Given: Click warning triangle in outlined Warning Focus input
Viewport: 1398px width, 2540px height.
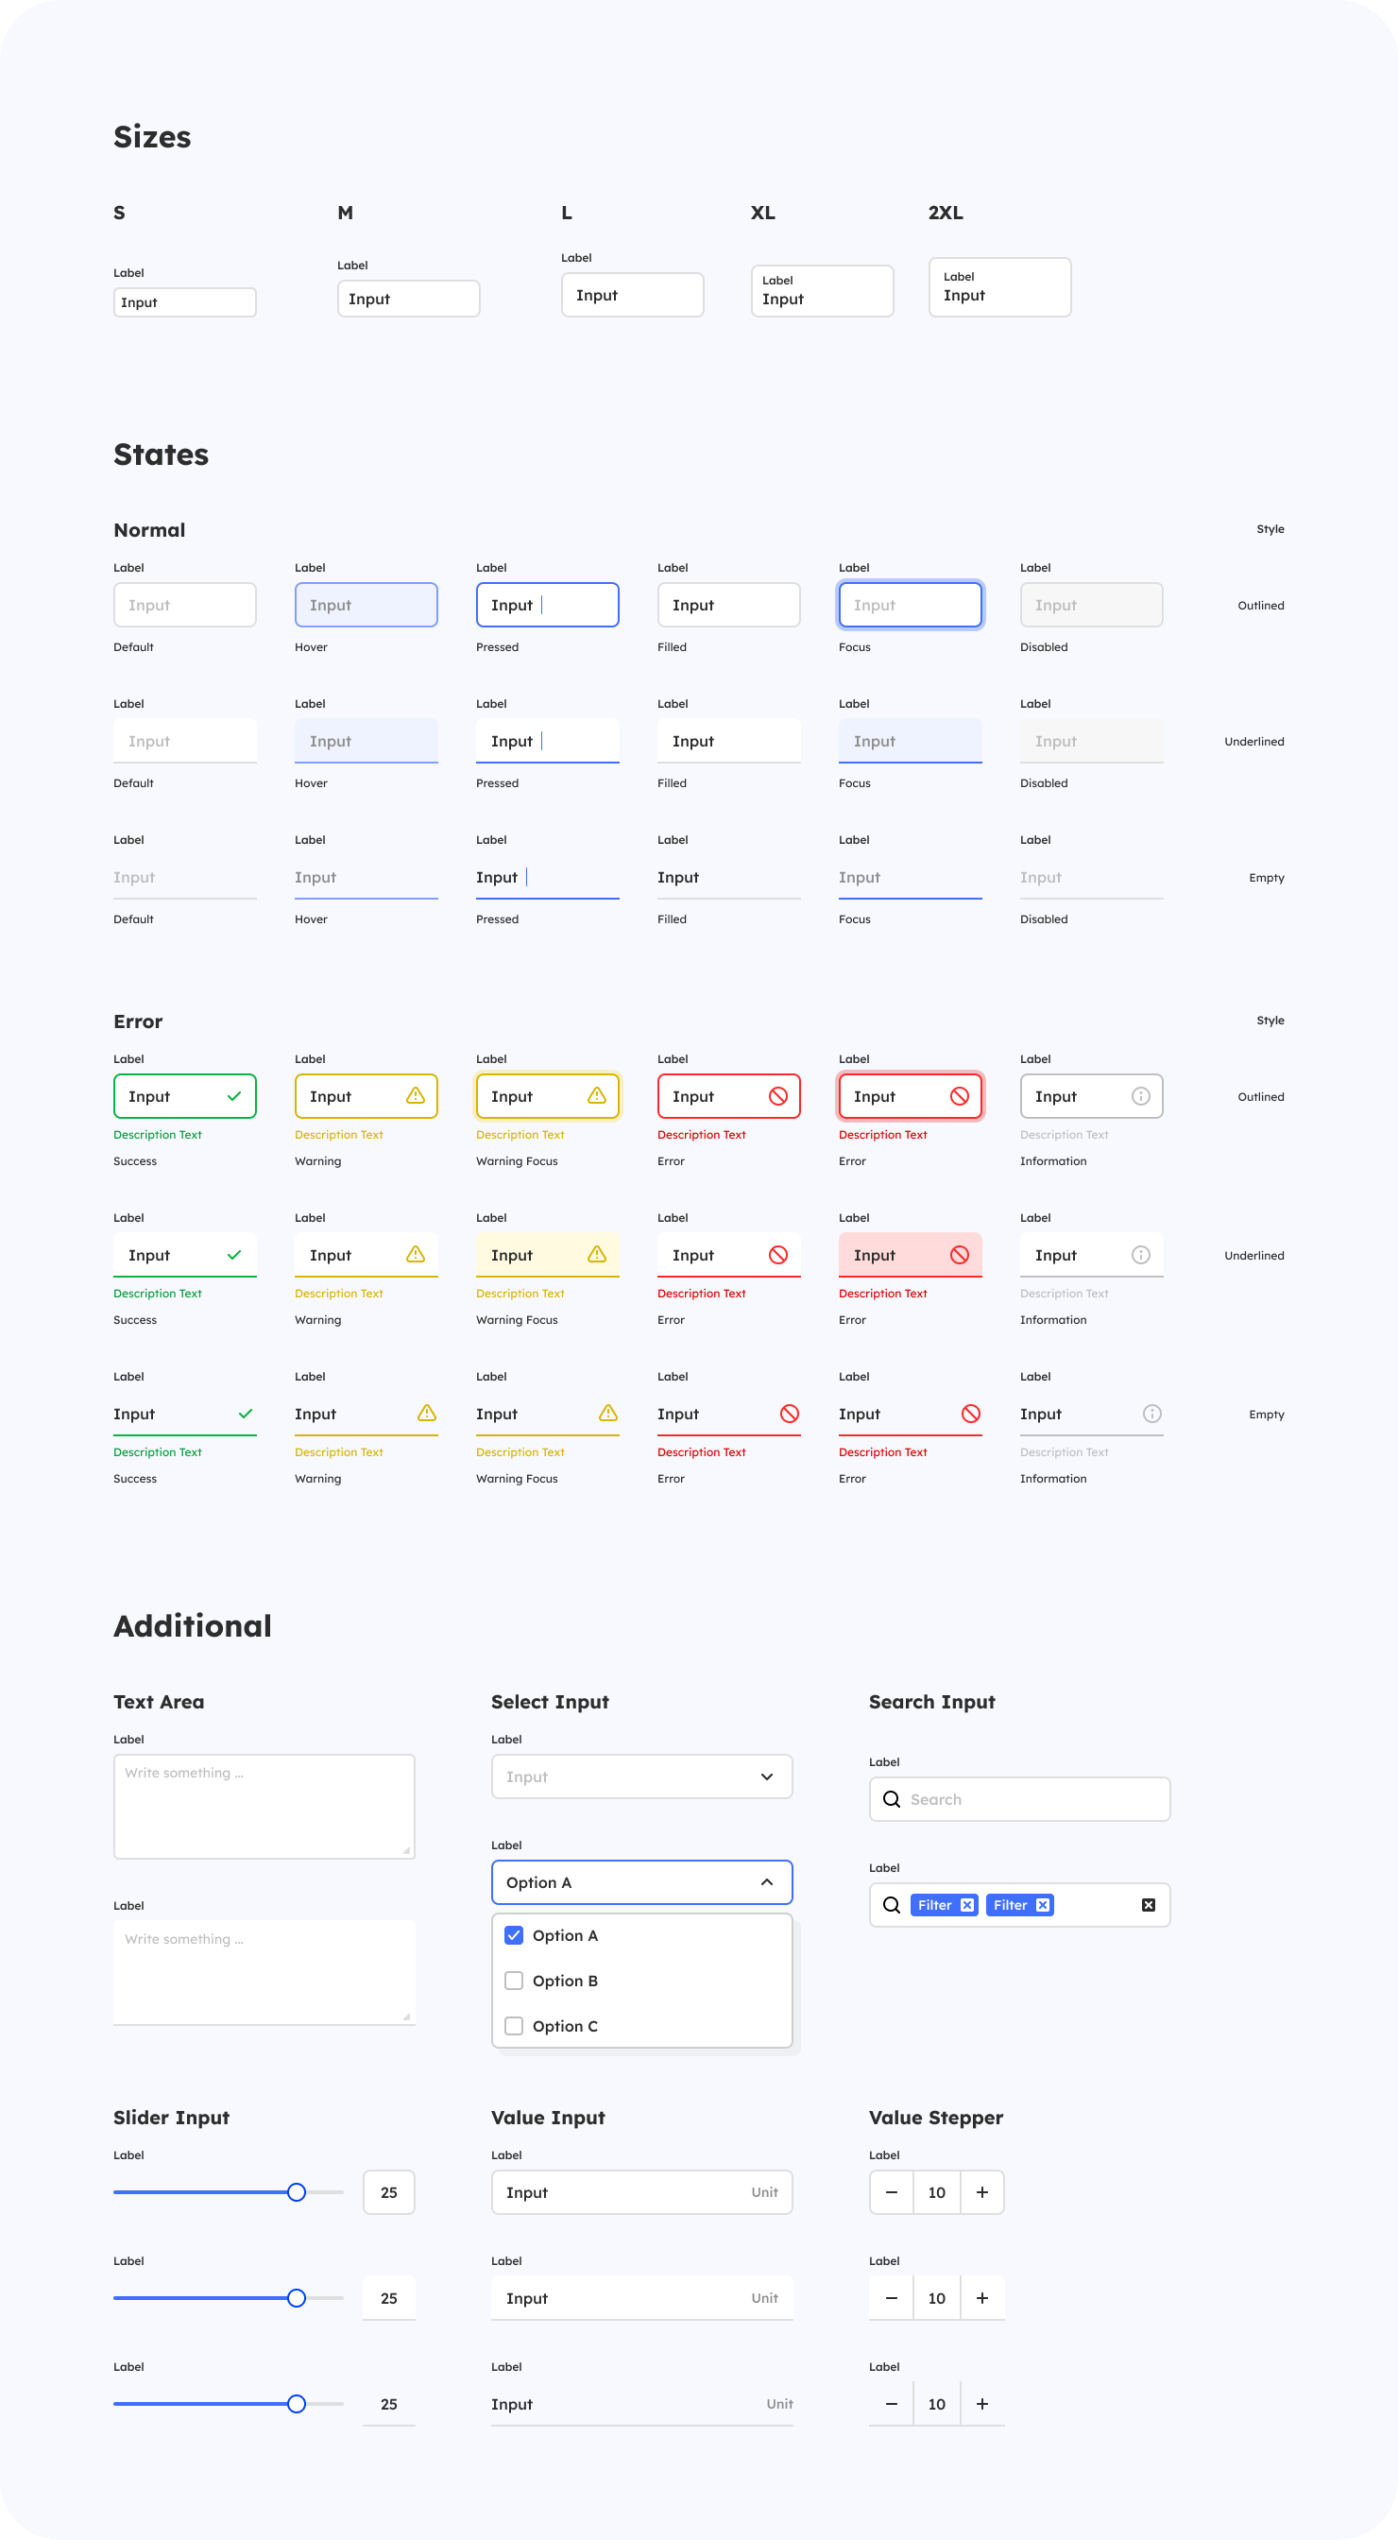Looking at the screenshot, I should 596,1095.
